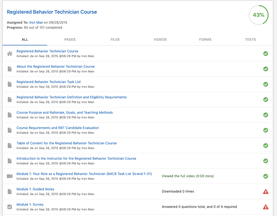The width and height of the screenshot is (277, 216).
Task: Open the Introduction to the Instructor link
Action: pos(76,159)
